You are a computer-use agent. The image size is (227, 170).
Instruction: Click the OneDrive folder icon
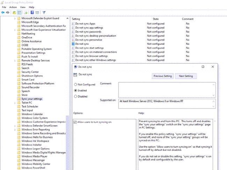click(19, 37)
